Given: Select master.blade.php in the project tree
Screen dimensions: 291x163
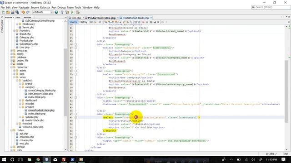Looking at the screenshot, I should tap(35, 120).
